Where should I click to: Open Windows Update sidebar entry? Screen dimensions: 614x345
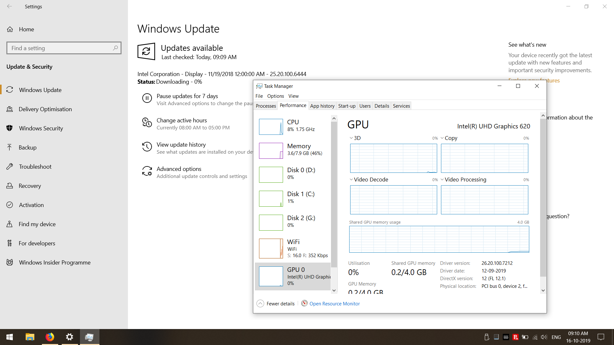(x=64, y=90)
